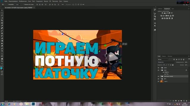190x106 pixels.
Task: Toggle visibility of the fx-styled text group
Action: [x=158, y=70]
